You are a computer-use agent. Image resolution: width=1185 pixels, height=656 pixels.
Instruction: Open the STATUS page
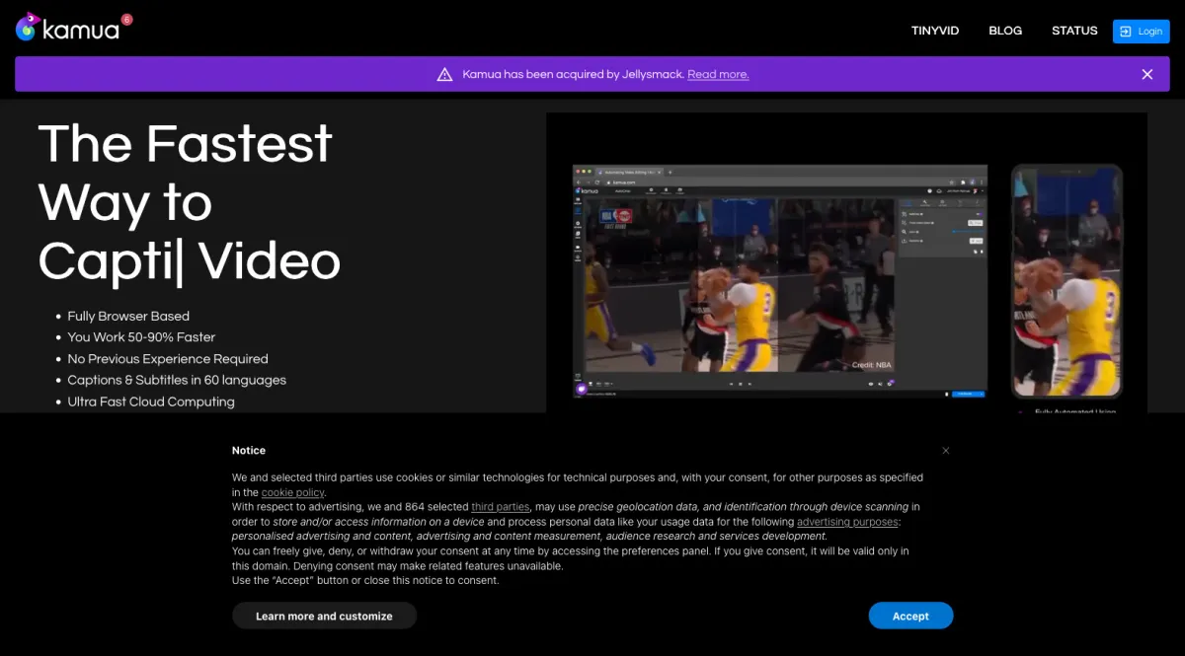point(1074,31)
